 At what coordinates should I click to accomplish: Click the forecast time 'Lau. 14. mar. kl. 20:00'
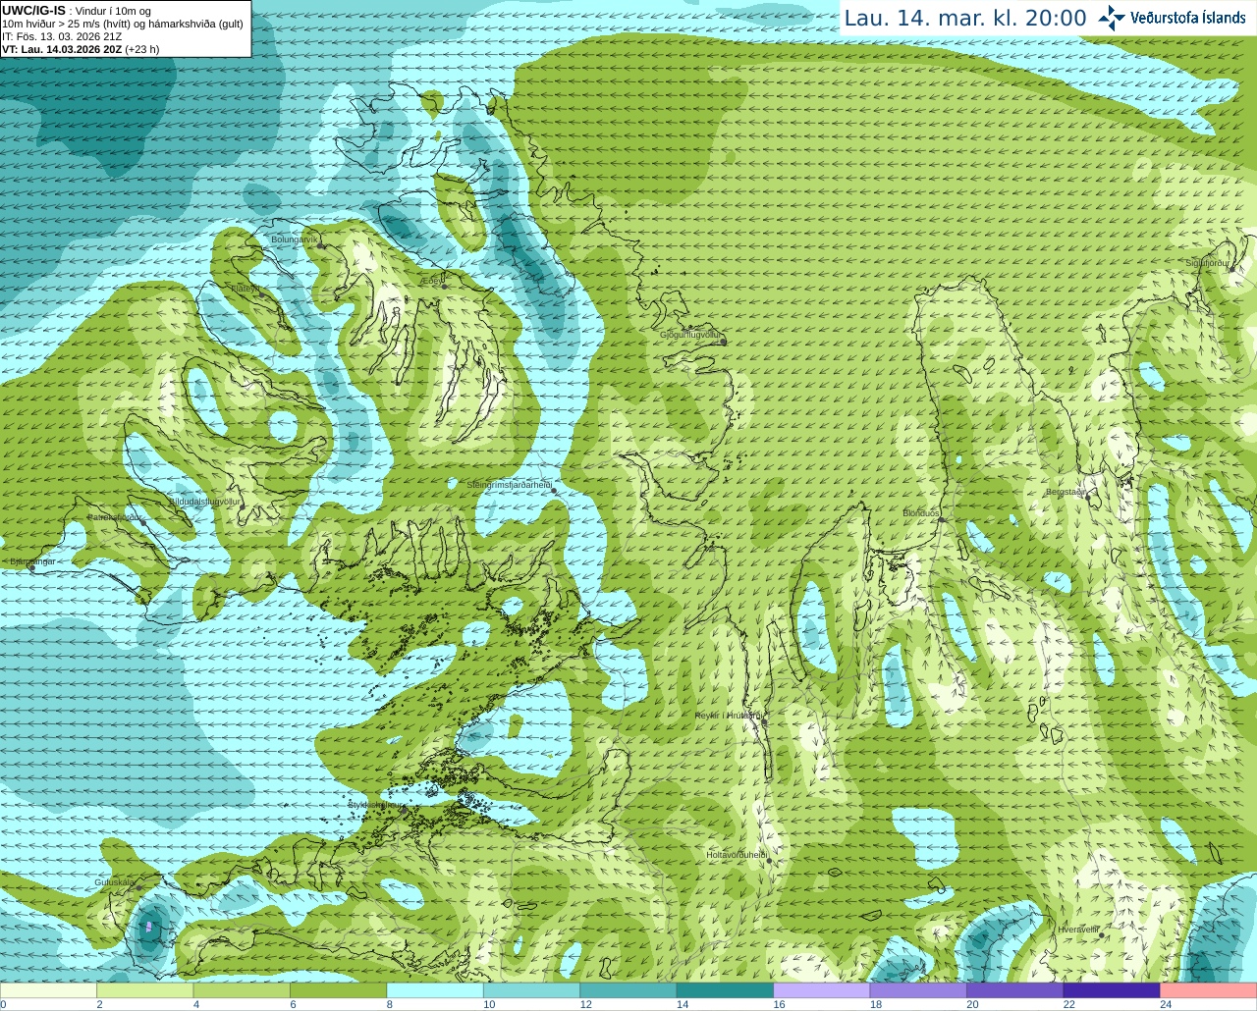[x=965, y=18]
